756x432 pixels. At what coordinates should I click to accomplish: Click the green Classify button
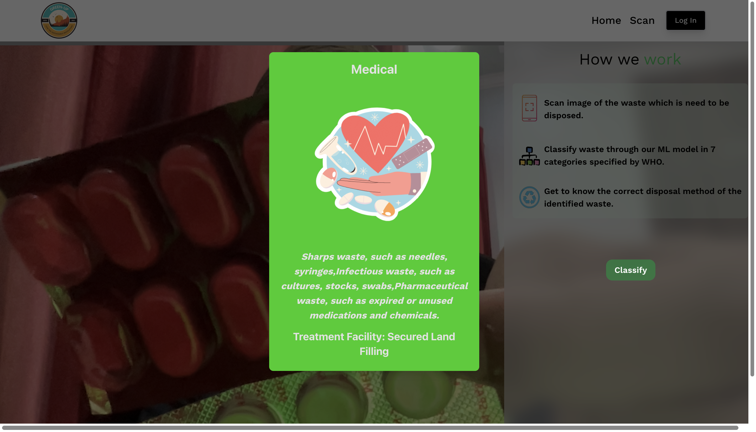click(630, 270)
